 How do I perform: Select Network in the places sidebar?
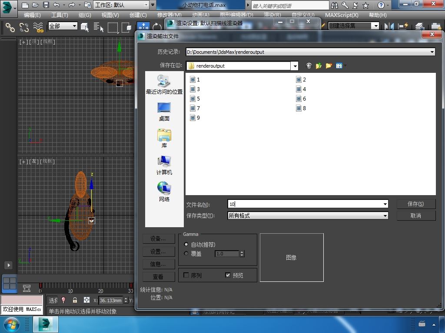164,192
